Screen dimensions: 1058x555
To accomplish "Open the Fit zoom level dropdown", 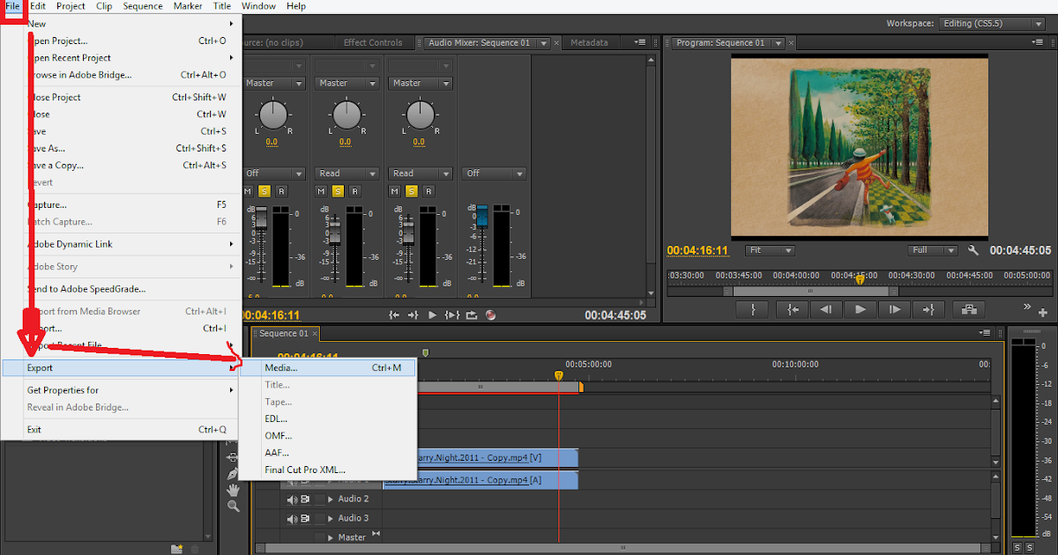I will 769,250.
